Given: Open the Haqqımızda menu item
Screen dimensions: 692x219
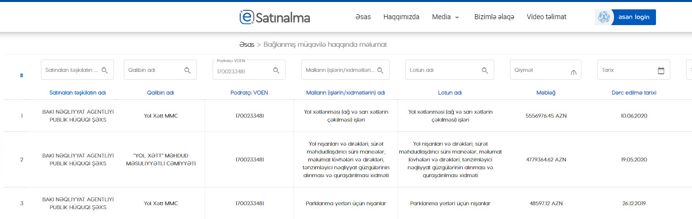Looking at the screenshot, I should tap(401, 17).
